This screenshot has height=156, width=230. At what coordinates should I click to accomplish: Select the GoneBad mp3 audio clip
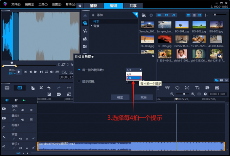click(131, 146)
